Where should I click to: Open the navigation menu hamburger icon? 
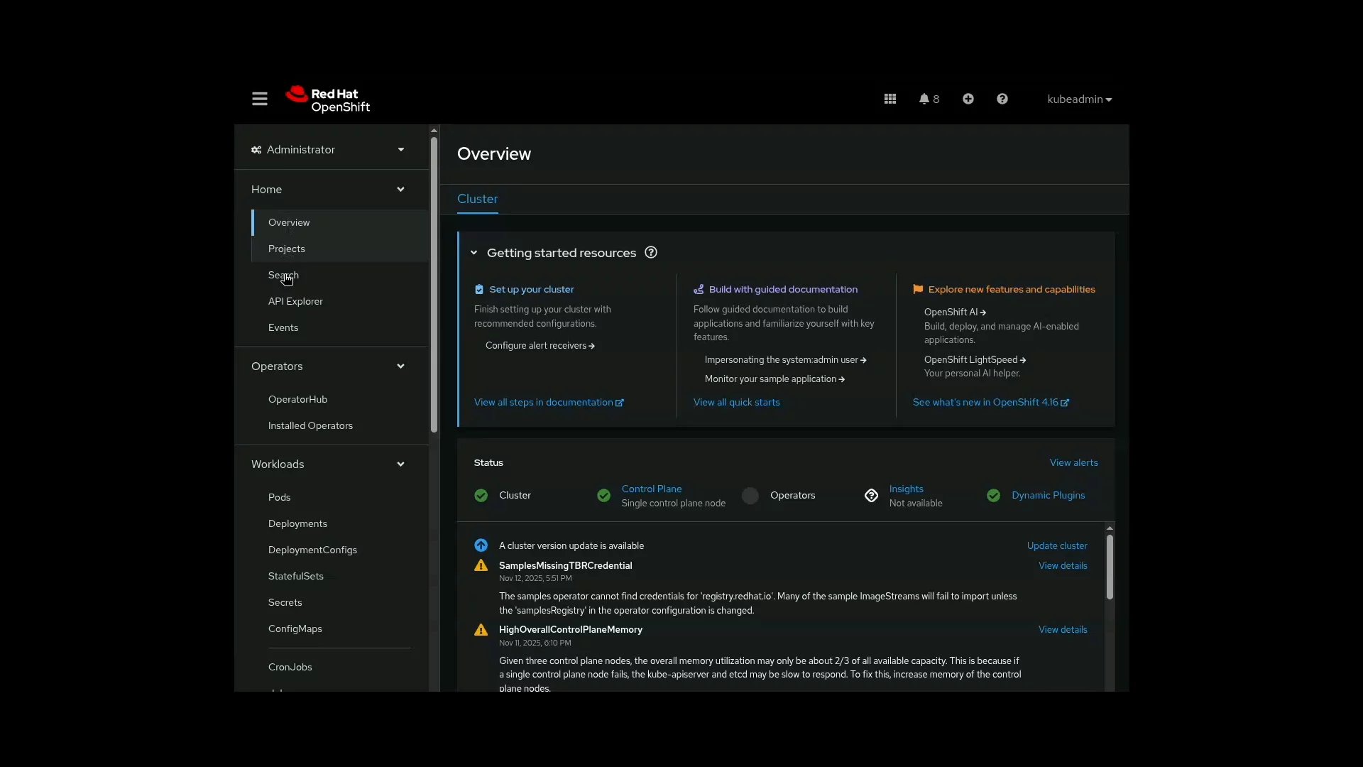[x=259, y=99]
